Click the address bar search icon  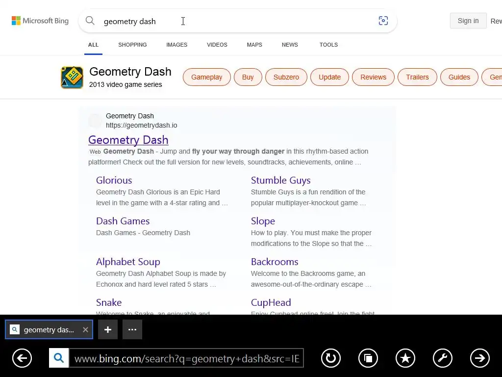point(59,358)
